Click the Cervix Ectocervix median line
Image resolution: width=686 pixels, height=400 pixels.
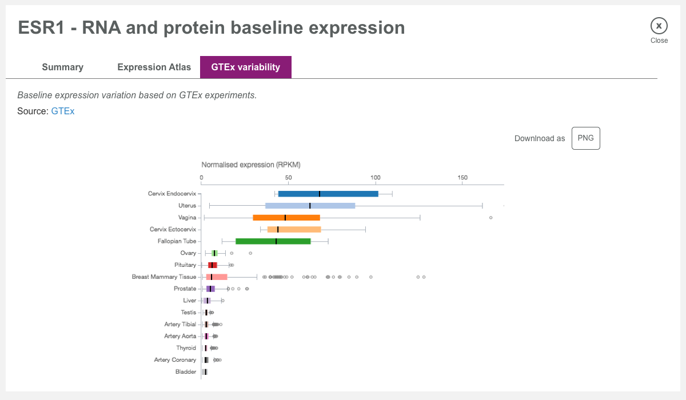click(278, 229)
